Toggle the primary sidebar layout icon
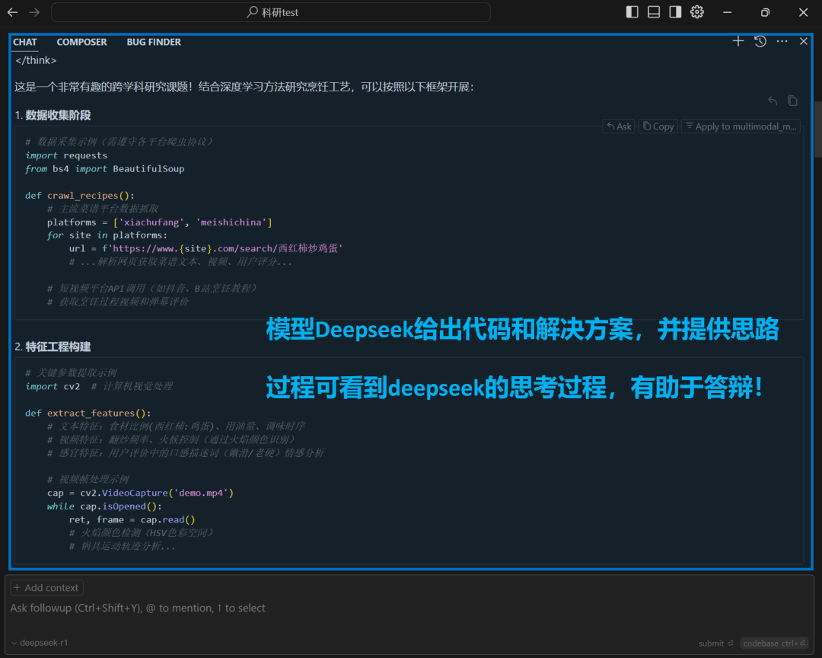The image size is (822, 658). pos(632,12)
